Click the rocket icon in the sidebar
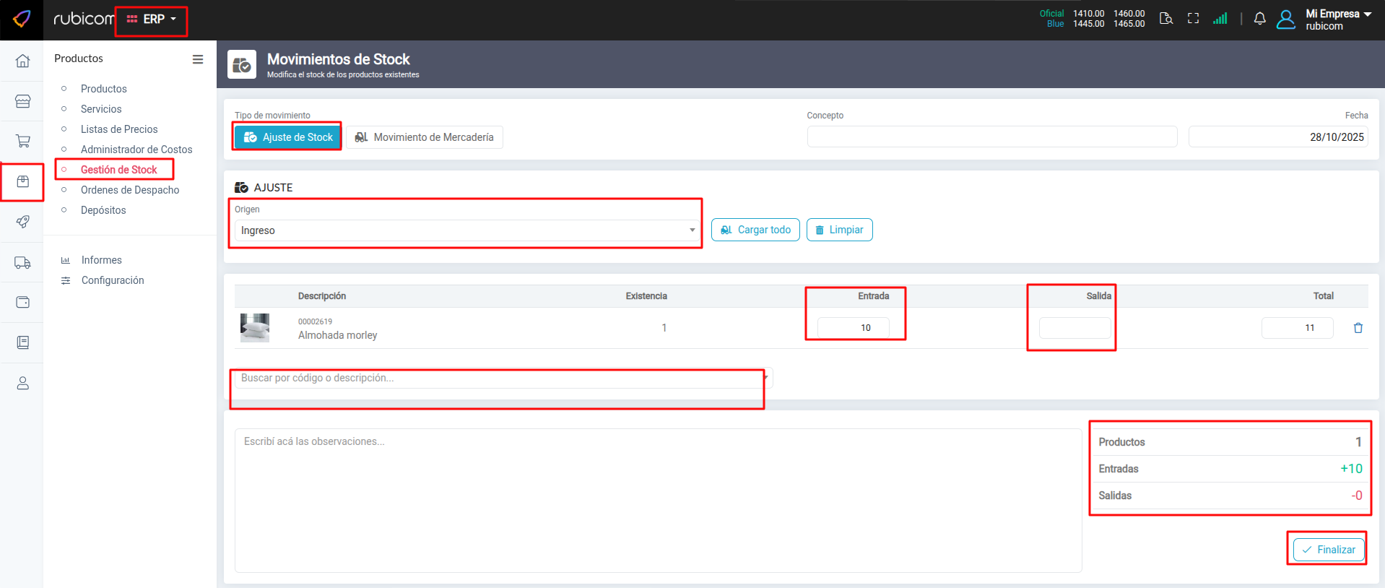 (22, 222)
